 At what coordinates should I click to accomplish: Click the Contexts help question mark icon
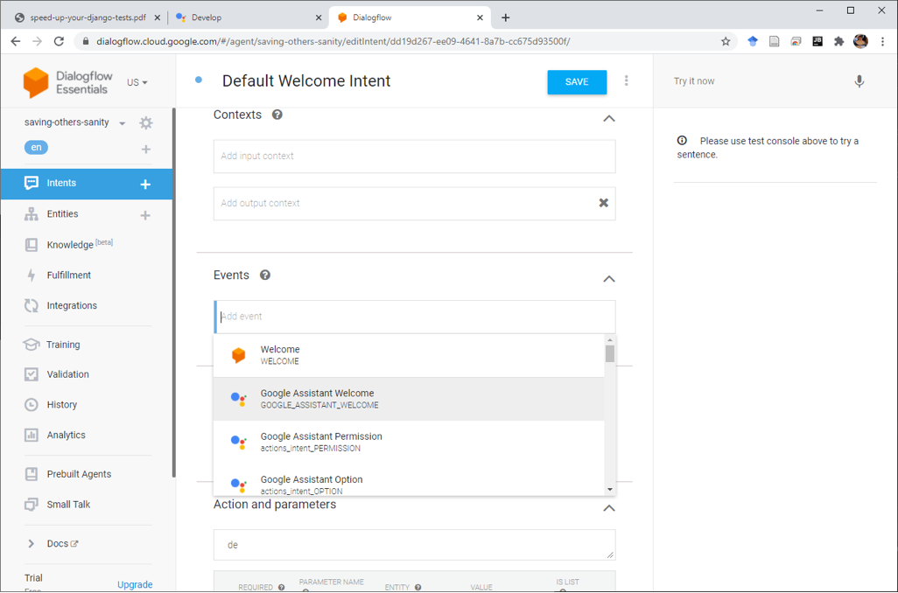pos(277,115)
